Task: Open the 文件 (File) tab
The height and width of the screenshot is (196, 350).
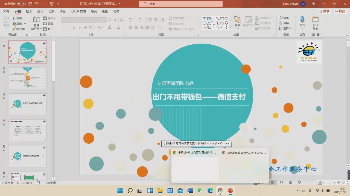Action: [6, 11]
